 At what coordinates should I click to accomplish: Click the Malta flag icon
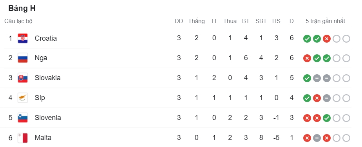pos(23,138)
